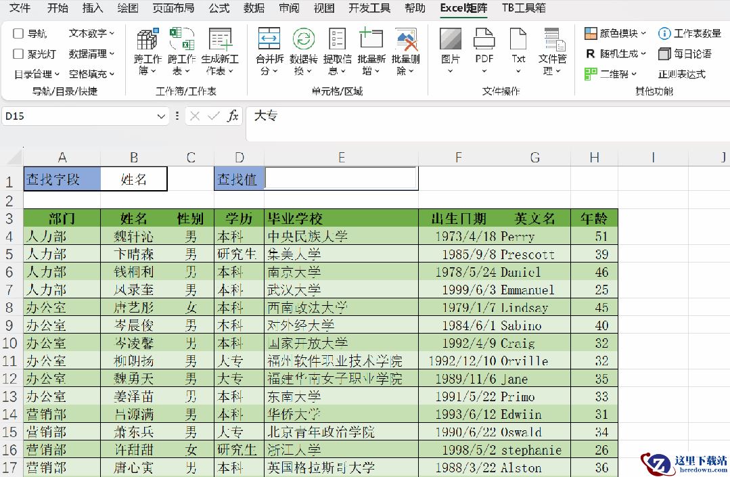Click the 生成新工作表 icon
The image size is (730, 477).
click(x=220, y=39)
